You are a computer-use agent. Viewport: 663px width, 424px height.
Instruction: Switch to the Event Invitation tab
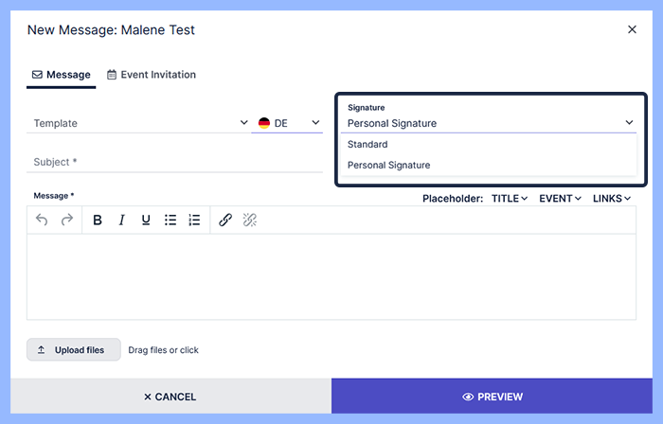coord(152,75)
